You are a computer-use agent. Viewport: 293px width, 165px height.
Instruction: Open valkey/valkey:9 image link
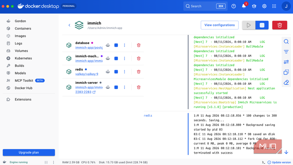pyautogui.click(x=87, y=74)
